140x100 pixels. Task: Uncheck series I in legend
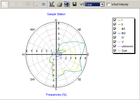click(x=115, y=20)
